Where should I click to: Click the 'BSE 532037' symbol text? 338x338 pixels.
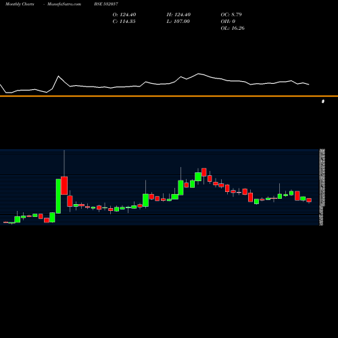coord(106,4)
